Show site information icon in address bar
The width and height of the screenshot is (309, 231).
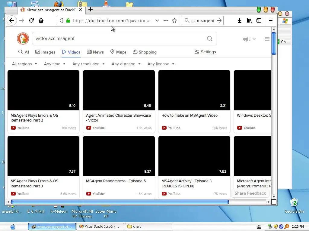point(62,21)
